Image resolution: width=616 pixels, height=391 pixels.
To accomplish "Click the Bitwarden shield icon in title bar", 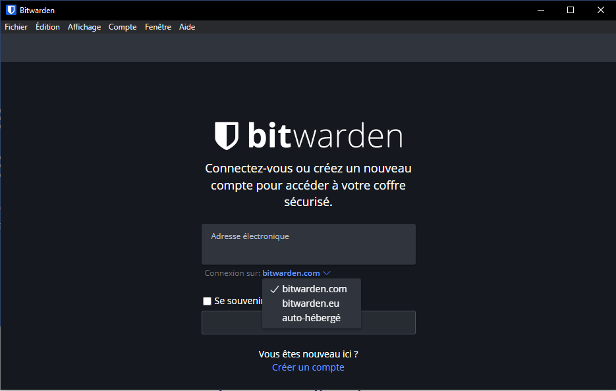I will (11, 11).
